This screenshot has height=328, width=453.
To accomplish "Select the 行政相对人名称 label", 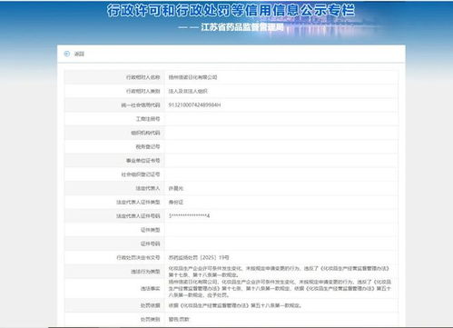I will pos(143,77).
